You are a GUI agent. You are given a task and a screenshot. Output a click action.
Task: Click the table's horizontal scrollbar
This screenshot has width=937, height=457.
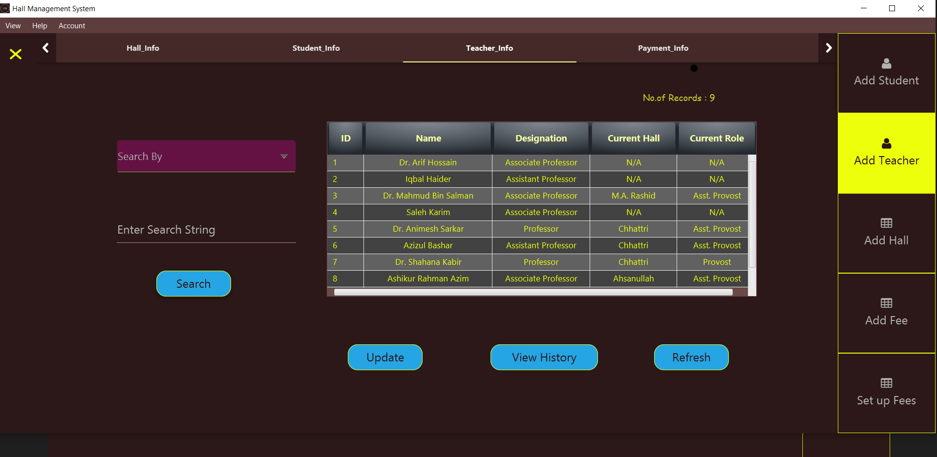533,292
